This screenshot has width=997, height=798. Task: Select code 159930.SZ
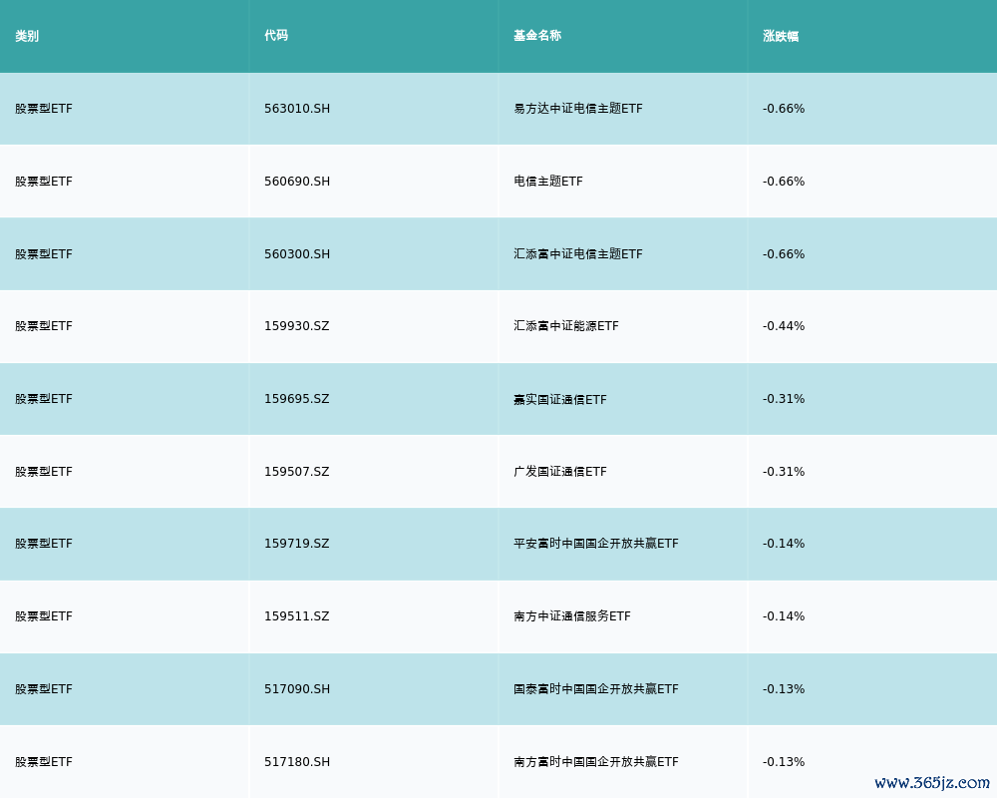[297, 326]
